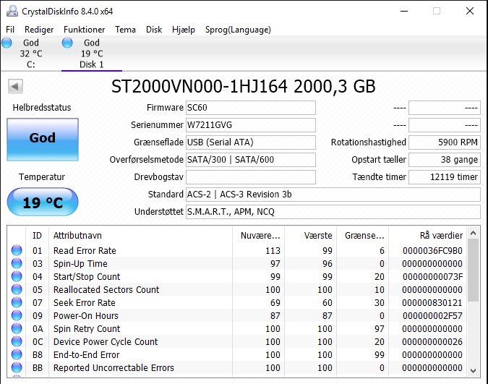The image size is (488, 384).
Task: Click the Værste column header
Action: click(310, 236)
